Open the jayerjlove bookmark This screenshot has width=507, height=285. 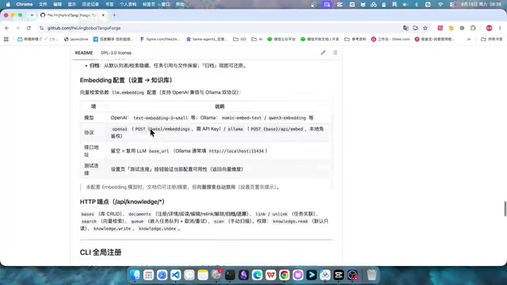point(76,39)
